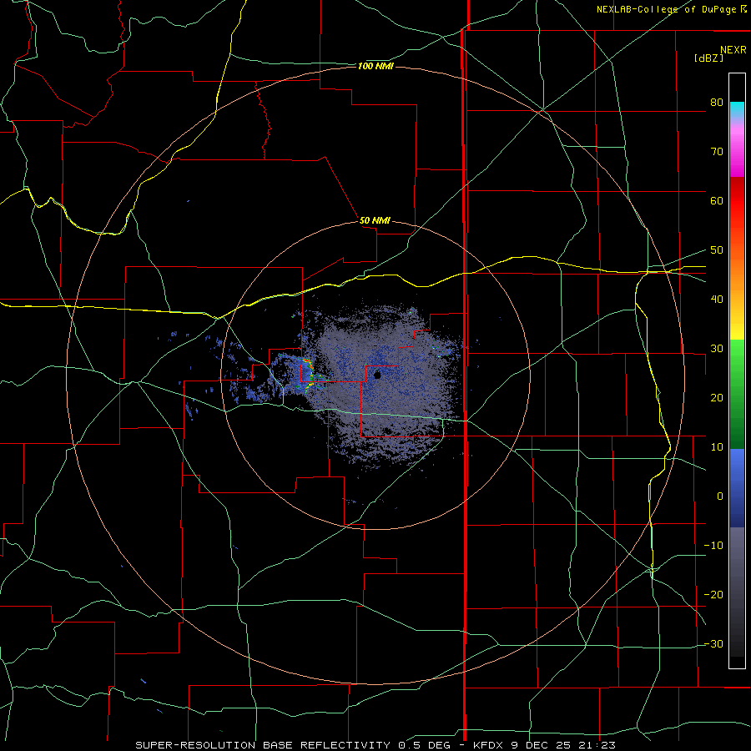This screenshot has height=751, width=751.
Task: Click the 70 dBZ value on the color scale
Action: (717, 152)
